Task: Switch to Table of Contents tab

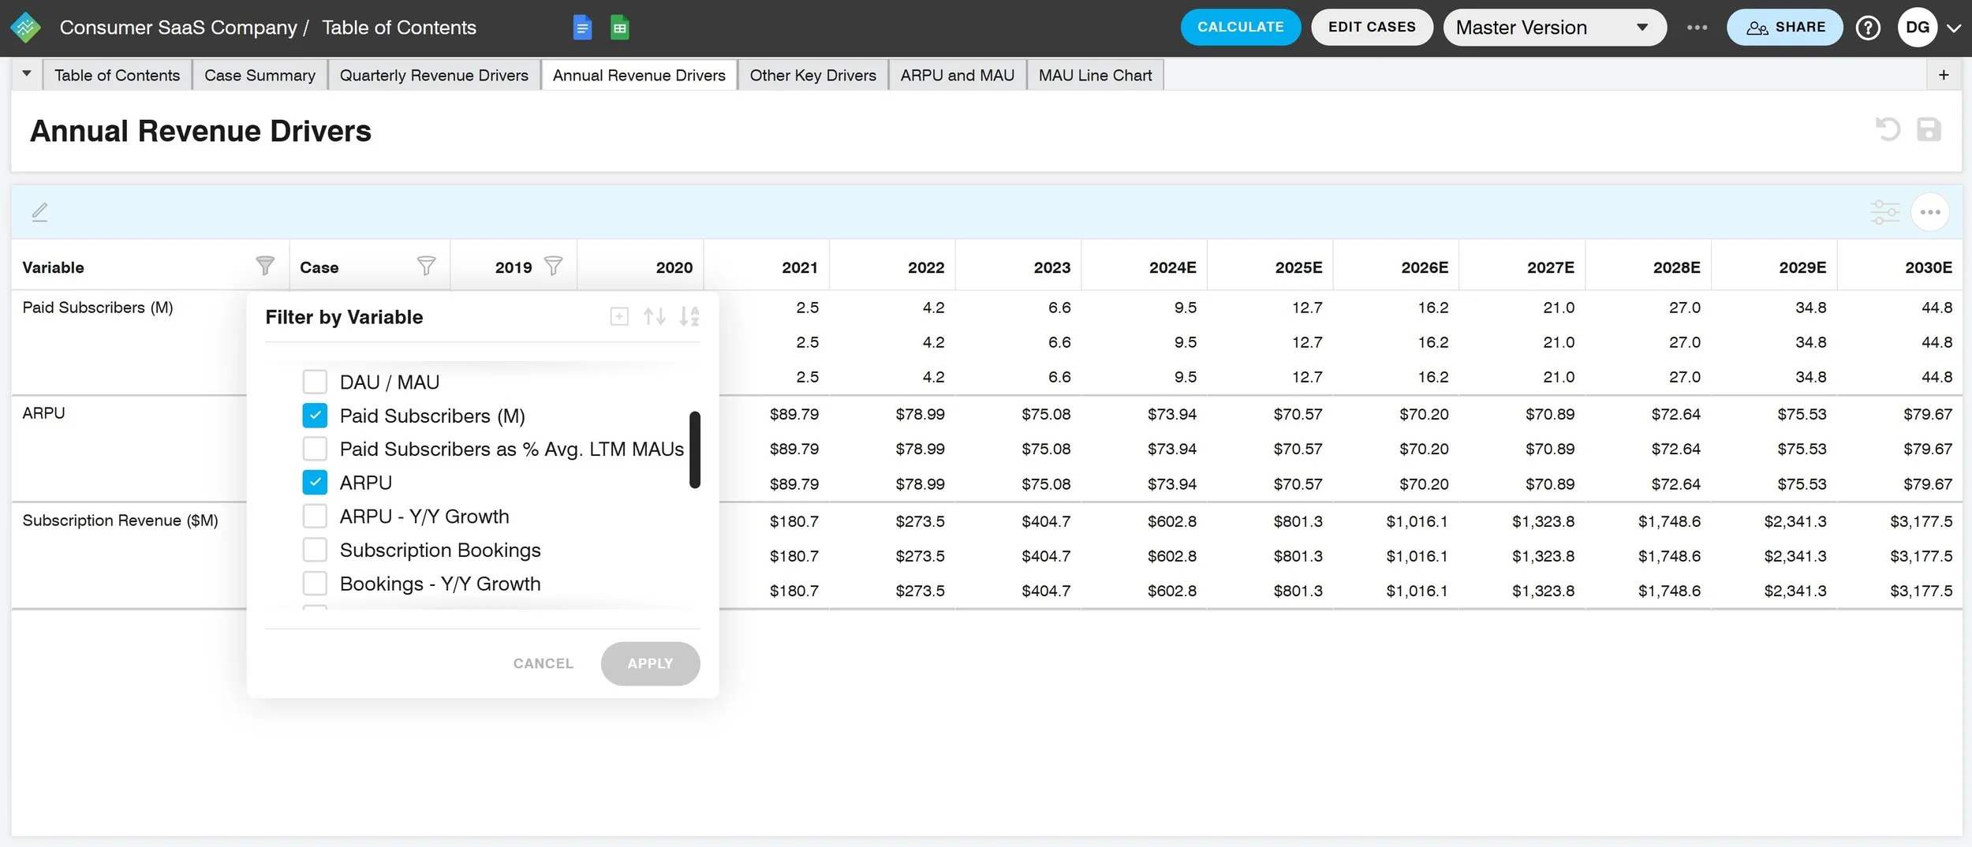Action: pos(117,75)
